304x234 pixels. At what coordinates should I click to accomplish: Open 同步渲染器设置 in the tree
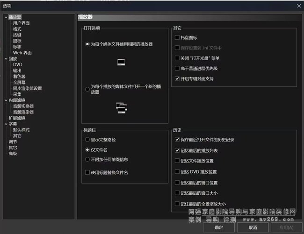27,88
